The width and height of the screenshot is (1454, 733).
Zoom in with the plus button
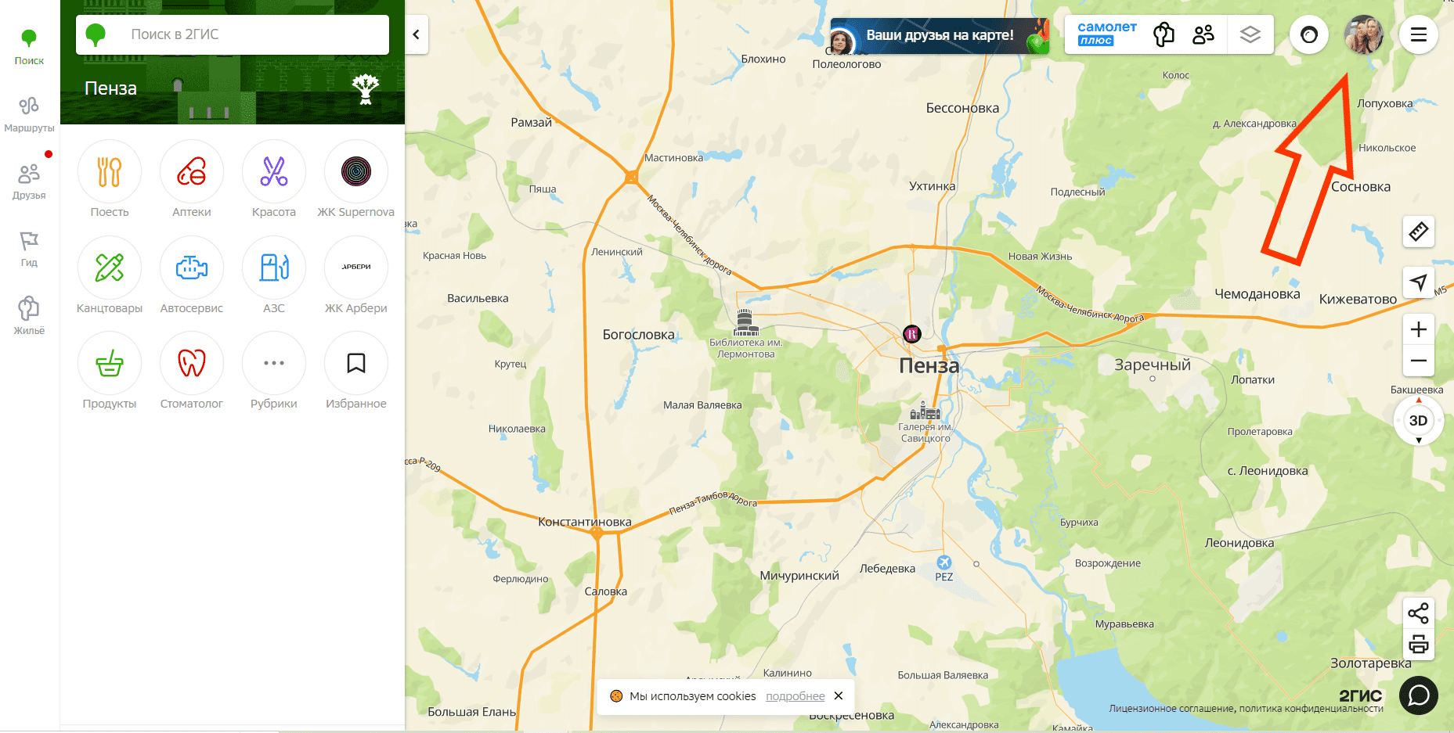pyautogui.click(x=1419, y=329)
